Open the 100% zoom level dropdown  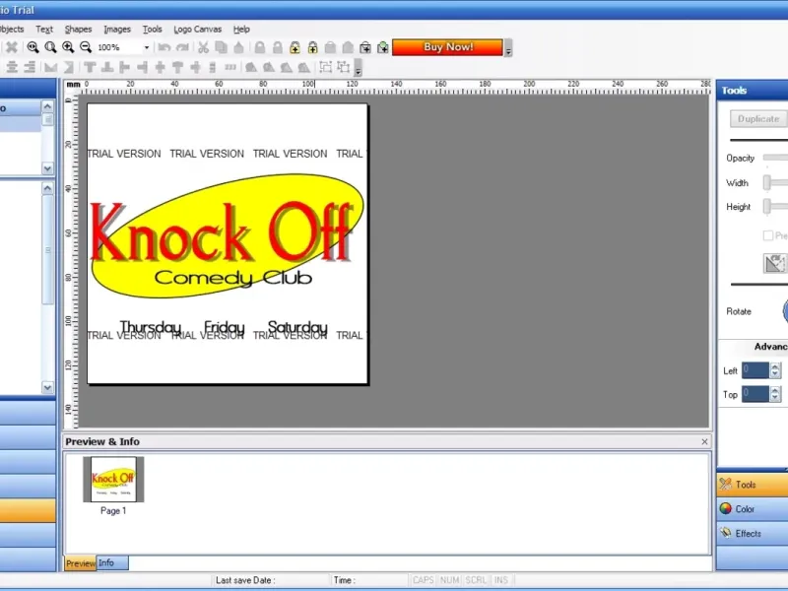click(146, 47)
